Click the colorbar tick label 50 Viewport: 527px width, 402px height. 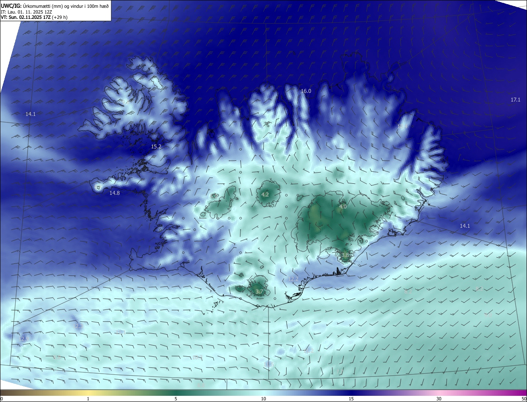pyautogui.click(x=524, y=399)
